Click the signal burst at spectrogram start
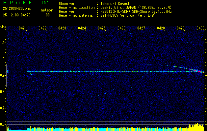This screenshot has height=131, width=207. click(8, 71)
